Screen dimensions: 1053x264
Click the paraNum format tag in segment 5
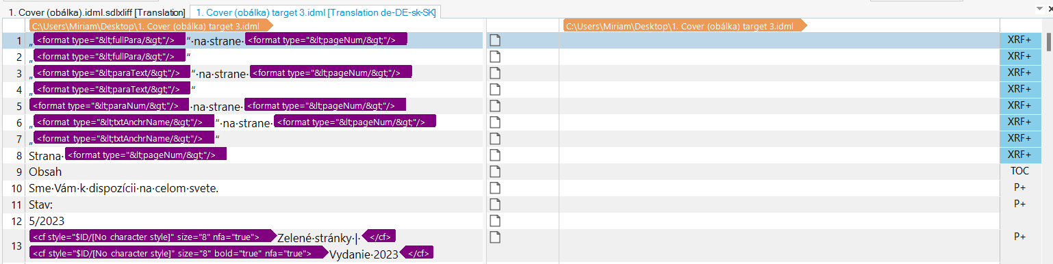[x=108, y=105]
